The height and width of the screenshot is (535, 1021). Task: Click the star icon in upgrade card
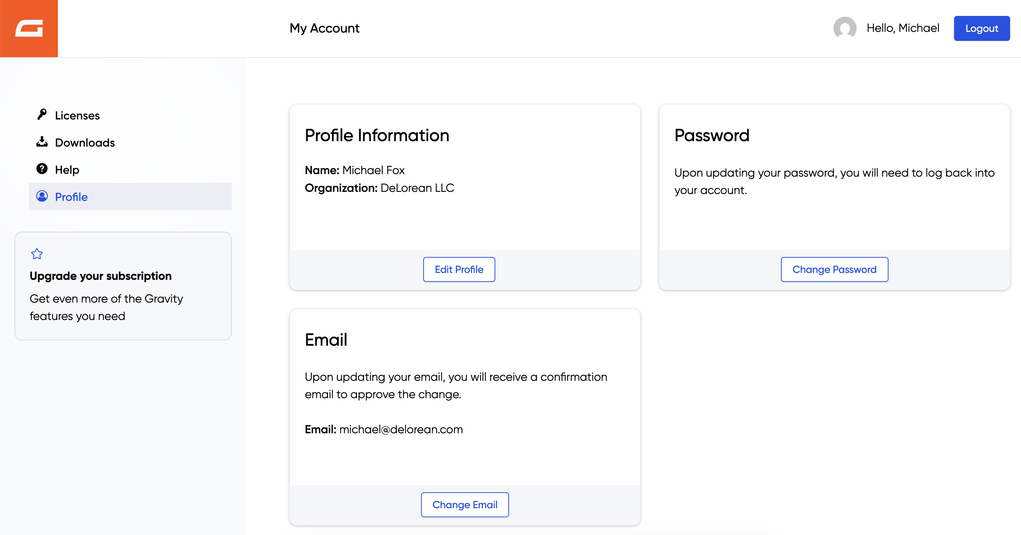(x=37, y=254)
